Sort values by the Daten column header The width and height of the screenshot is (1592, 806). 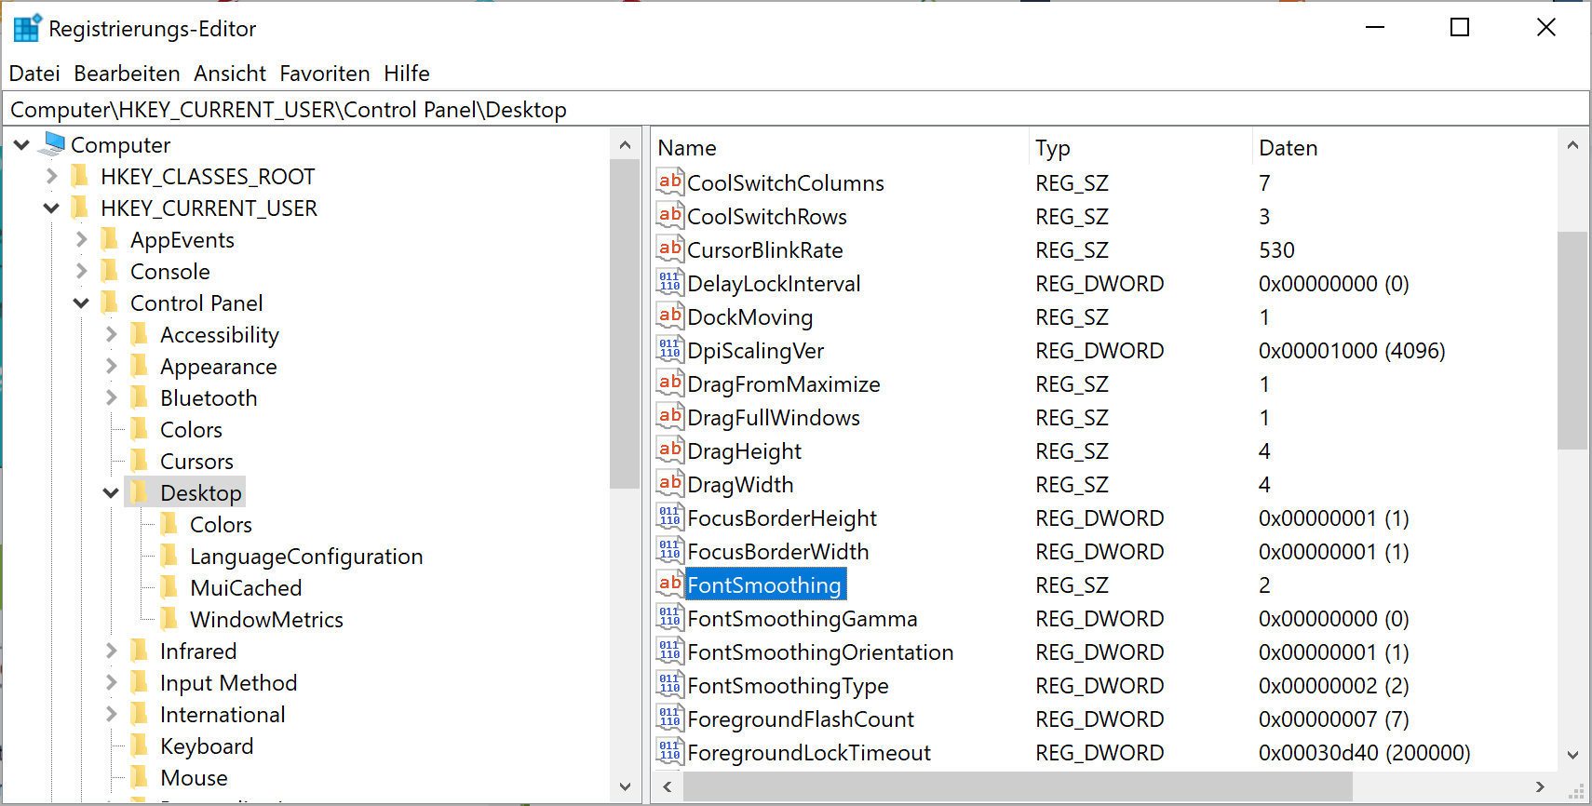pyautogui.click(x=1404, y=147)
